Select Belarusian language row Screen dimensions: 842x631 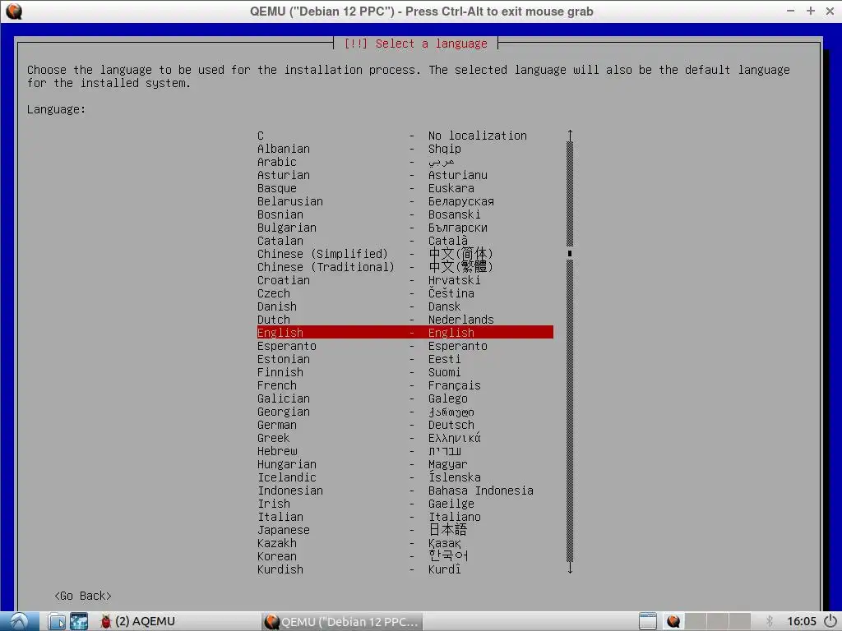[x=405, y=201]
